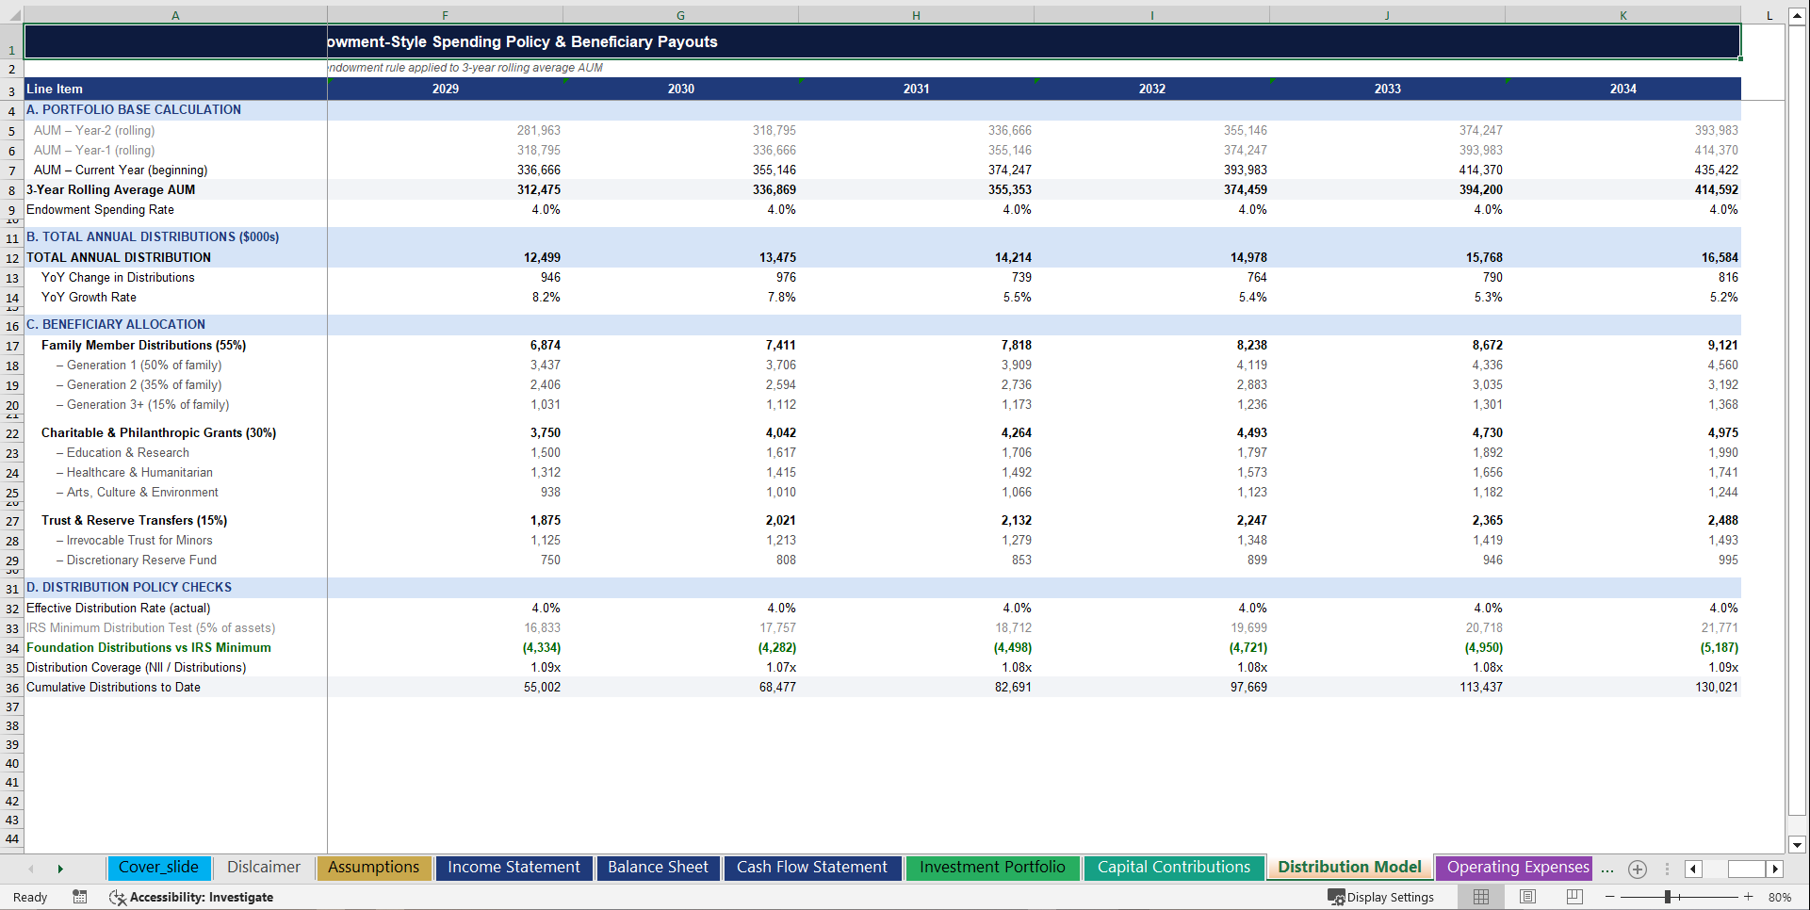Click the TOTAL ANNUAL DISTRIBUTION row label
The width and height of the screenshot is (1810, 910).
(x=119, y=257)
